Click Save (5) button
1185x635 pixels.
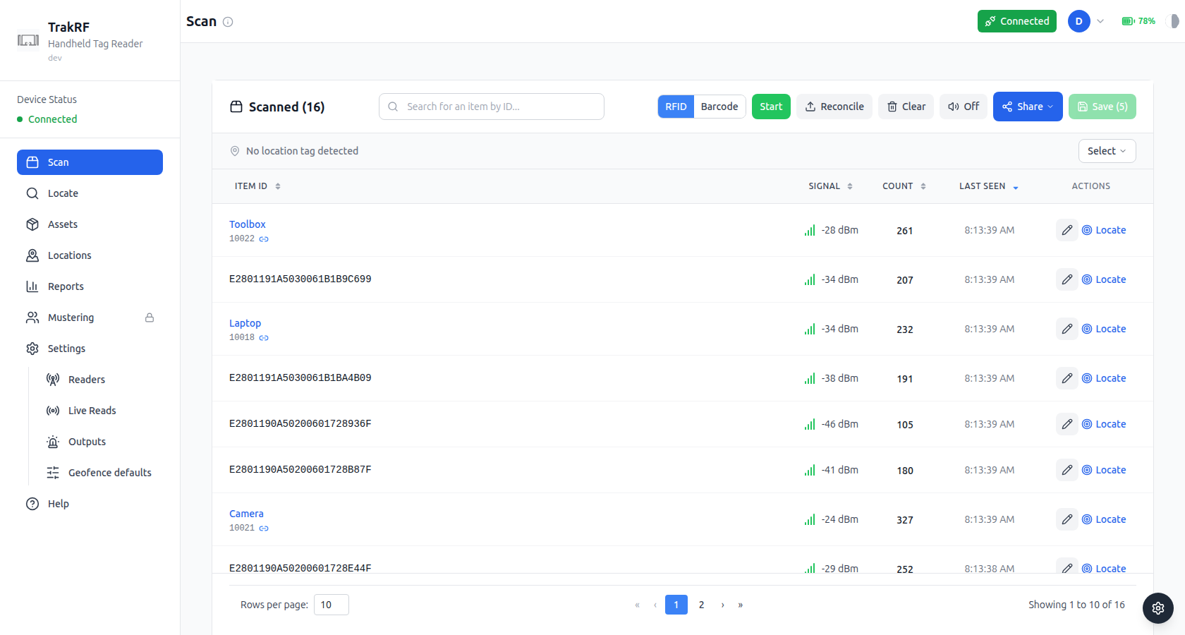(1102, 107)
